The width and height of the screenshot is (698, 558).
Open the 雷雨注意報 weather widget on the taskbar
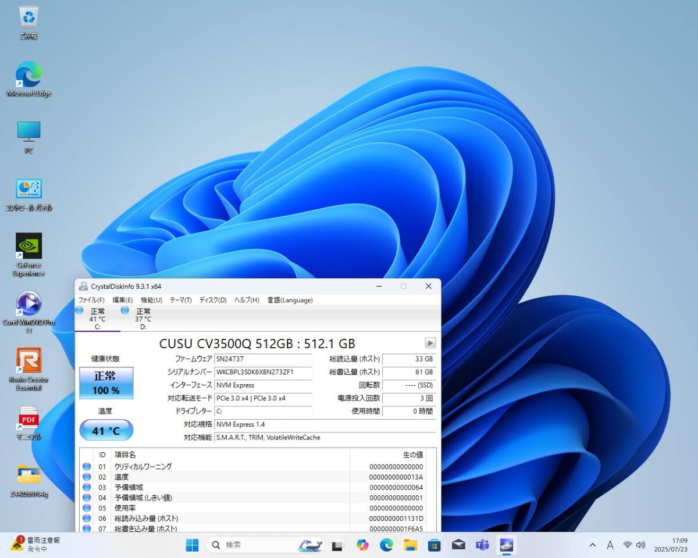tap(36, 545)
